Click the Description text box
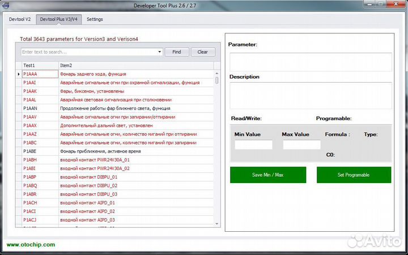The image size is (408, 255). (x=310, y=95)
